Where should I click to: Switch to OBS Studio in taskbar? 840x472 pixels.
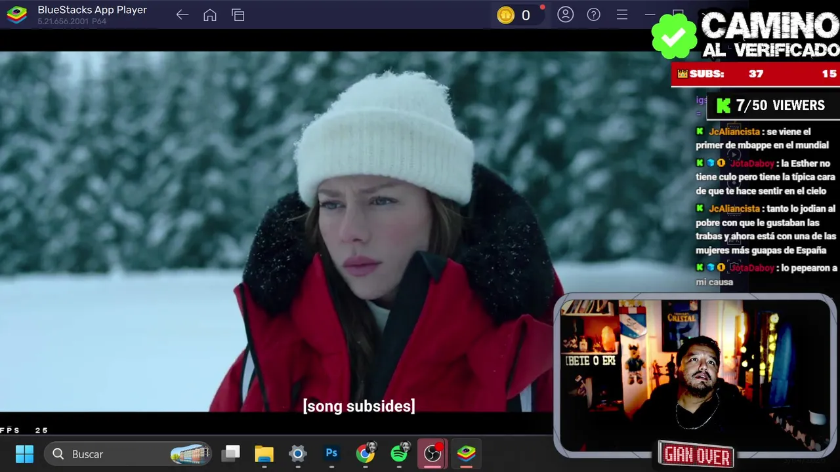click(x=433, y=453)
